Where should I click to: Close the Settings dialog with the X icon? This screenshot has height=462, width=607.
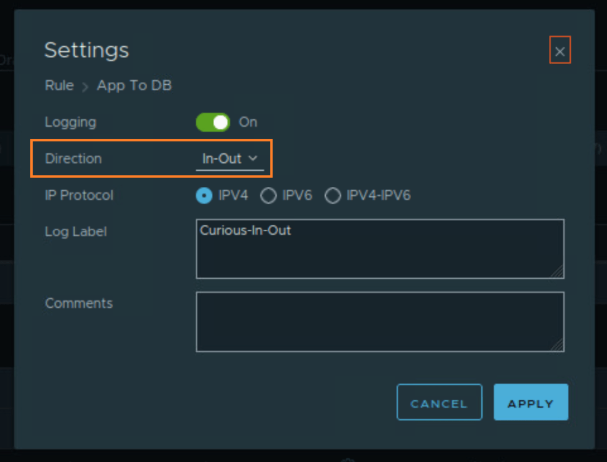[560, 51]
